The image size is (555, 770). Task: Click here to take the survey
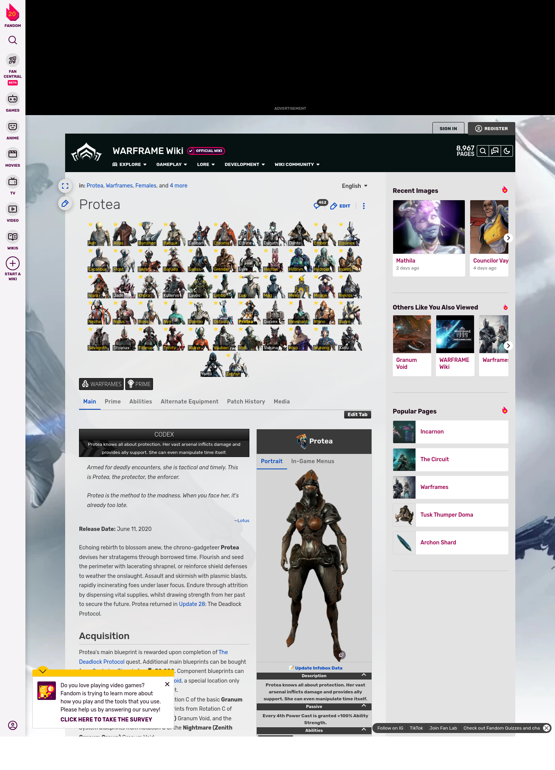(106, 720)
